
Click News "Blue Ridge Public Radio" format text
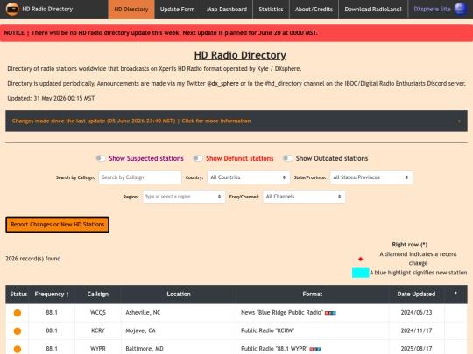pyautogui.click(x=282, y=312)
